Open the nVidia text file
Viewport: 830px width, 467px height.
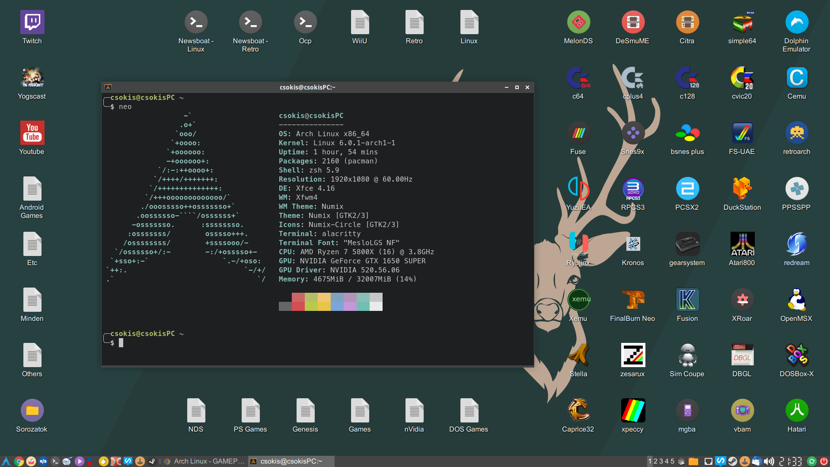[x=414, y=410]
